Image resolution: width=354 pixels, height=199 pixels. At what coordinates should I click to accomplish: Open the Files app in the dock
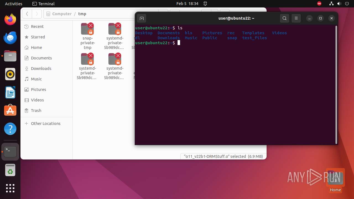10,56
